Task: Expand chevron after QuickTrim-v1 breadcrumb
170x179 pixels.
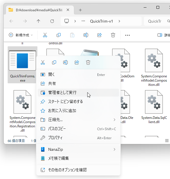Action: tap(119, 21)
